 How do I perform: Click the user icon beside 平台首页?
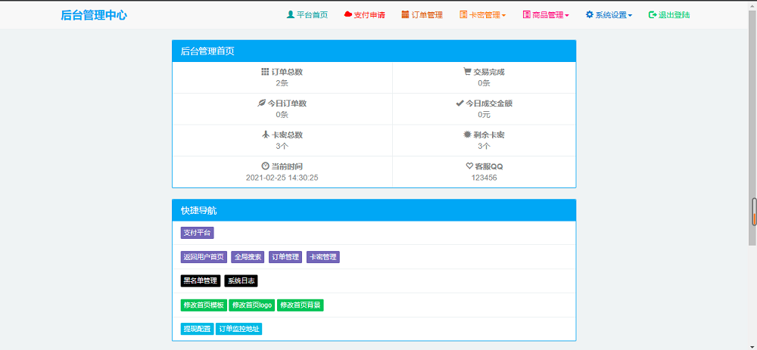pos(291,14)
